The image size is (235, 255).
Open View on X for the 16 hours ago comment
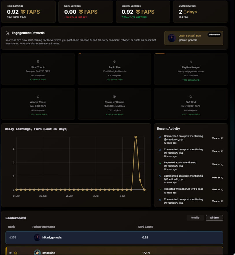[217, 178]
